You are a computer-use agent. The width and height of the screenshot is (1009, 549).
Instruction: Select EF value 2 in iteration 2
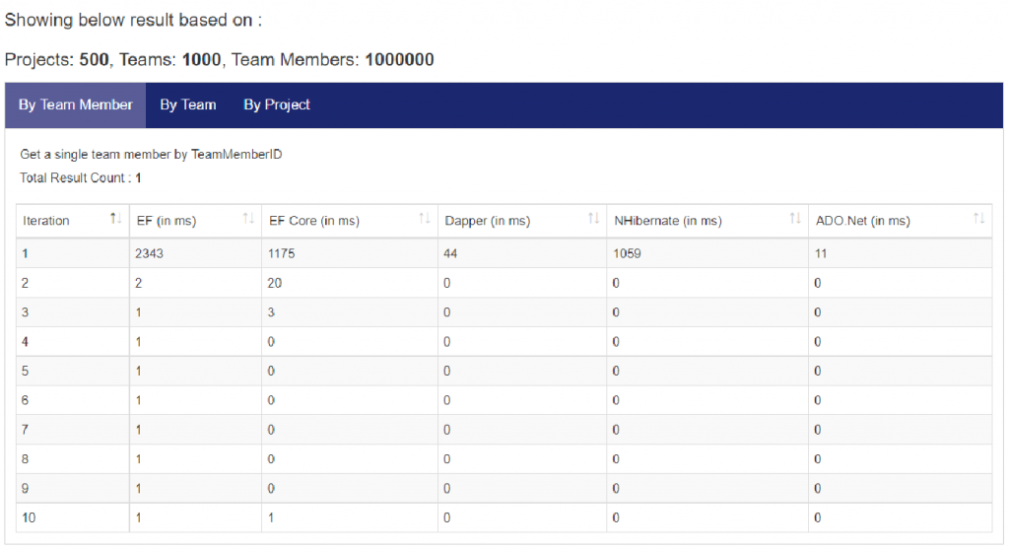[x=138, y=283]
